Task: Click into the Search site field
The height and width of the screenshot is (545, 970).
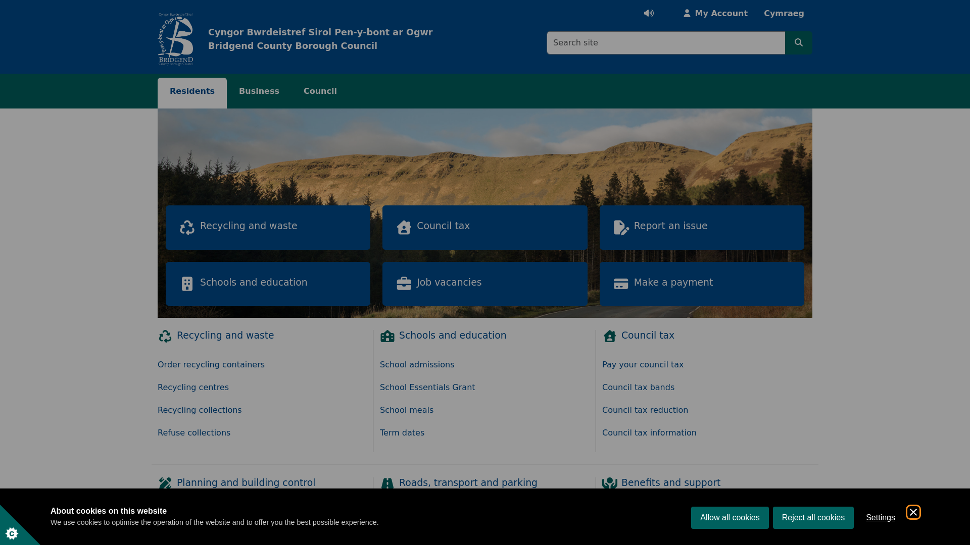Action: tap(666, 43)
